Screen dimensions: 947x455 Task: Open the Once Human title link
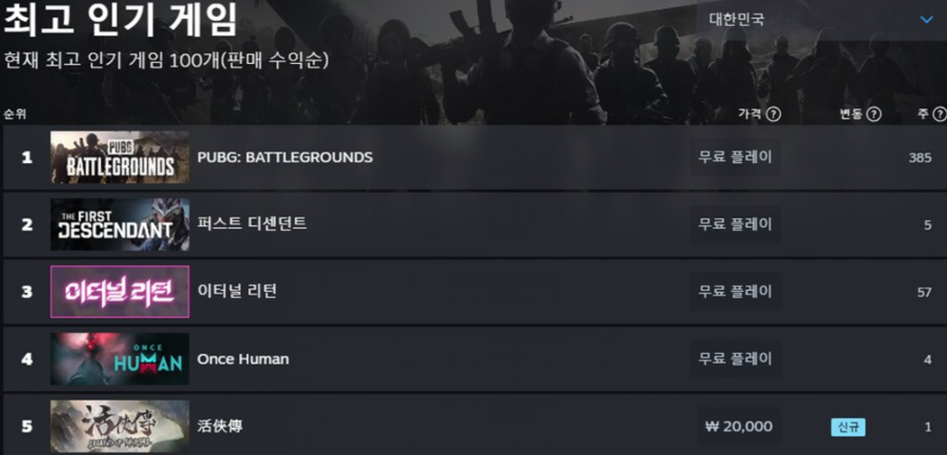(x=243, y=359)
